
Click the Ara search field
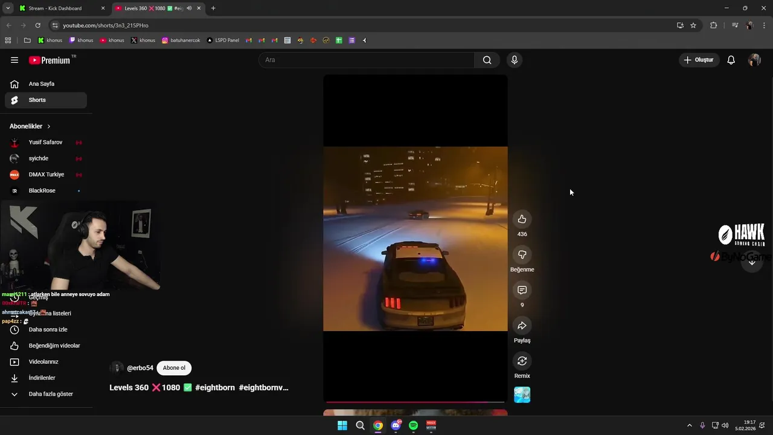[367, 60]
